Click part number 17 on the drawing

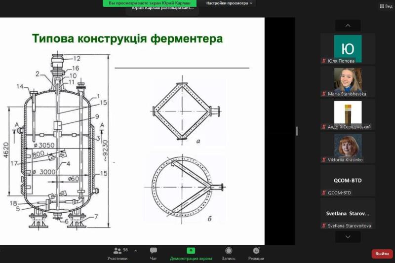click(14, 163)
